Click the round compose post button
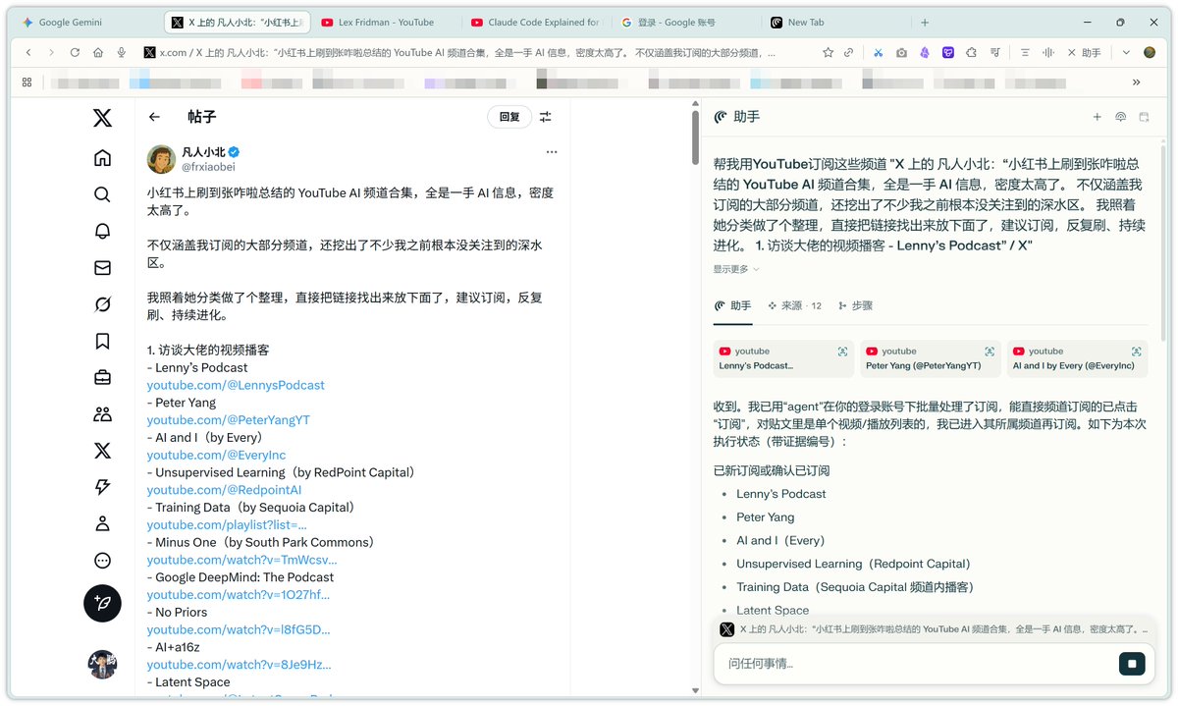This screenshot has height=706, width=1178. pyautogui.click(x=102, y=603)
